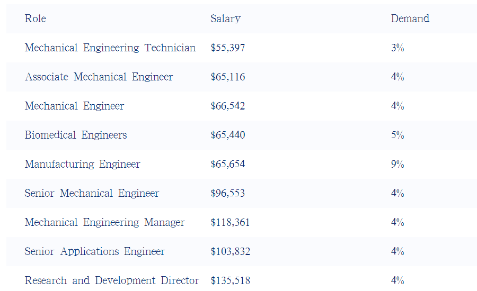Click the $118,361 salary value
The width and height of the screenshot is (477, 291).
(230, 222)
